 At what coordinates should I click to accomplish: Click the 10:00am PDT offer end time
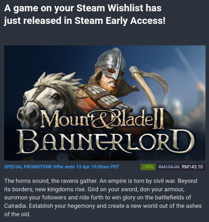point(105,167)
